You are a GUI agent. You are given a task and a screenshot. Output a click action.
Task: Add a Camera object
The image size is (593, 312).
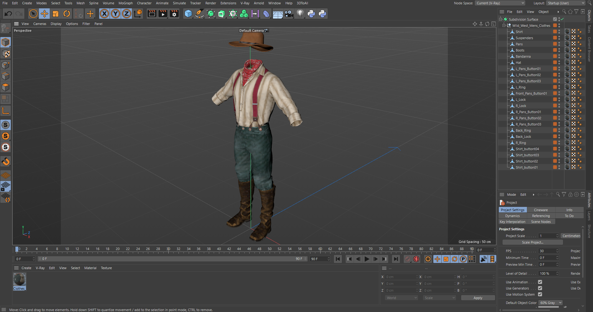click(x=289, y=14)
